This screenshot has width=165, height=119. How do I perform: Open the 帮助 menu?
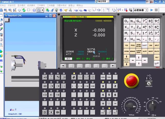[80, 5]
